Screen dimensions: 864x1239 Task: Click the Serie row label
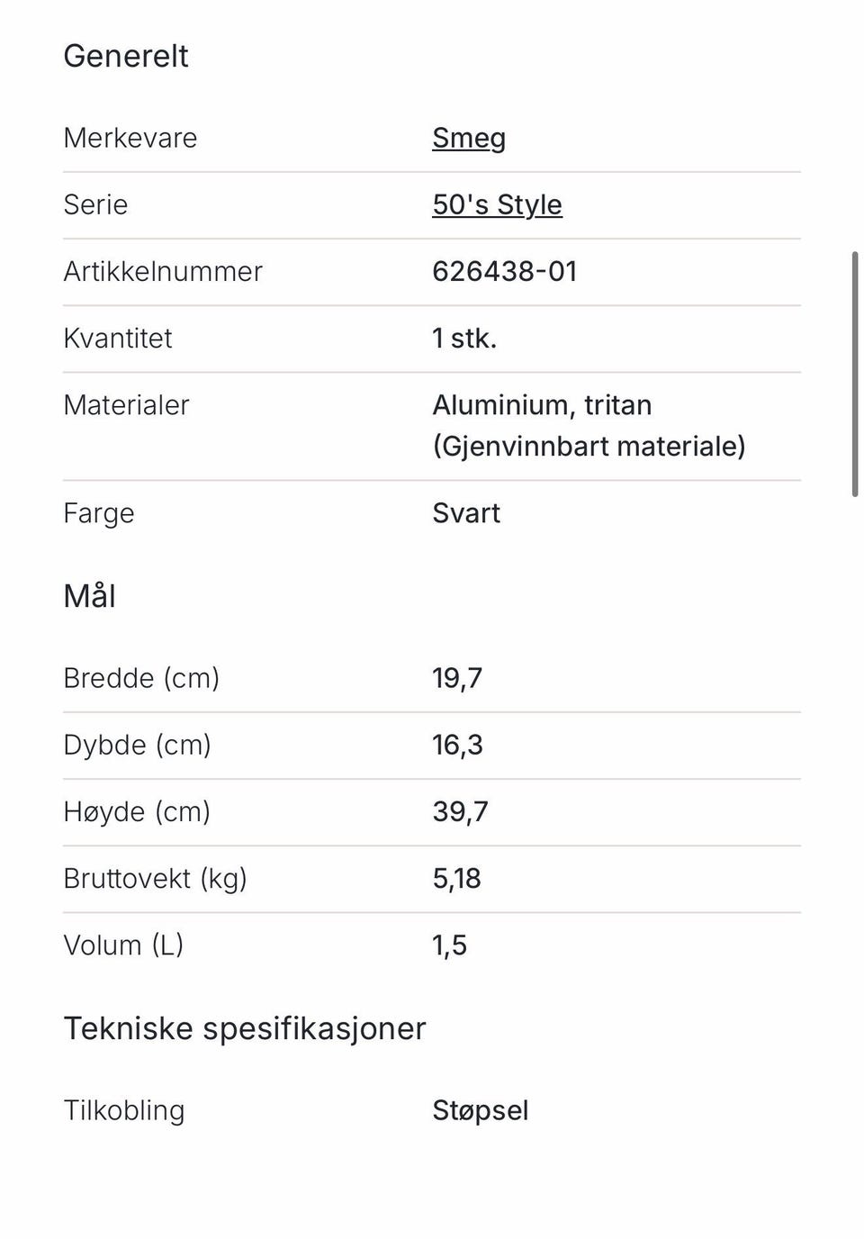[x=95, y=204]
